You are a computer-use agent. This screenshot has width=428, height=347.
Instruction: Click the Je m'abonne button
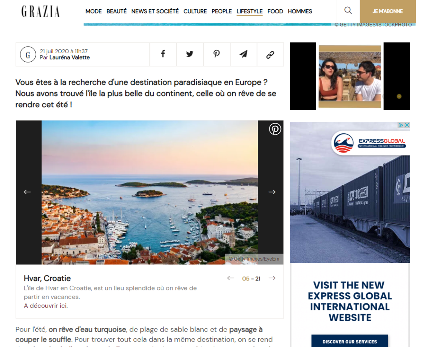388,11
